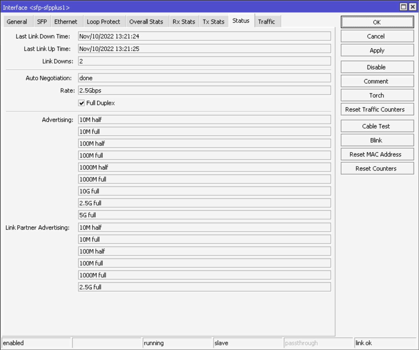Click the link ok status entry
419x350 pixels.
click(x=385, y=343)
